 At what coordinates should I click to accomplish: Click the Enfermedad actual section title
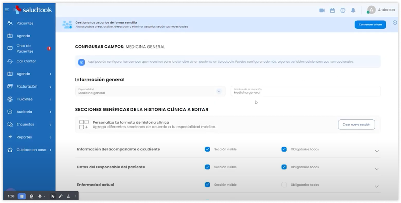coord(95,185)
